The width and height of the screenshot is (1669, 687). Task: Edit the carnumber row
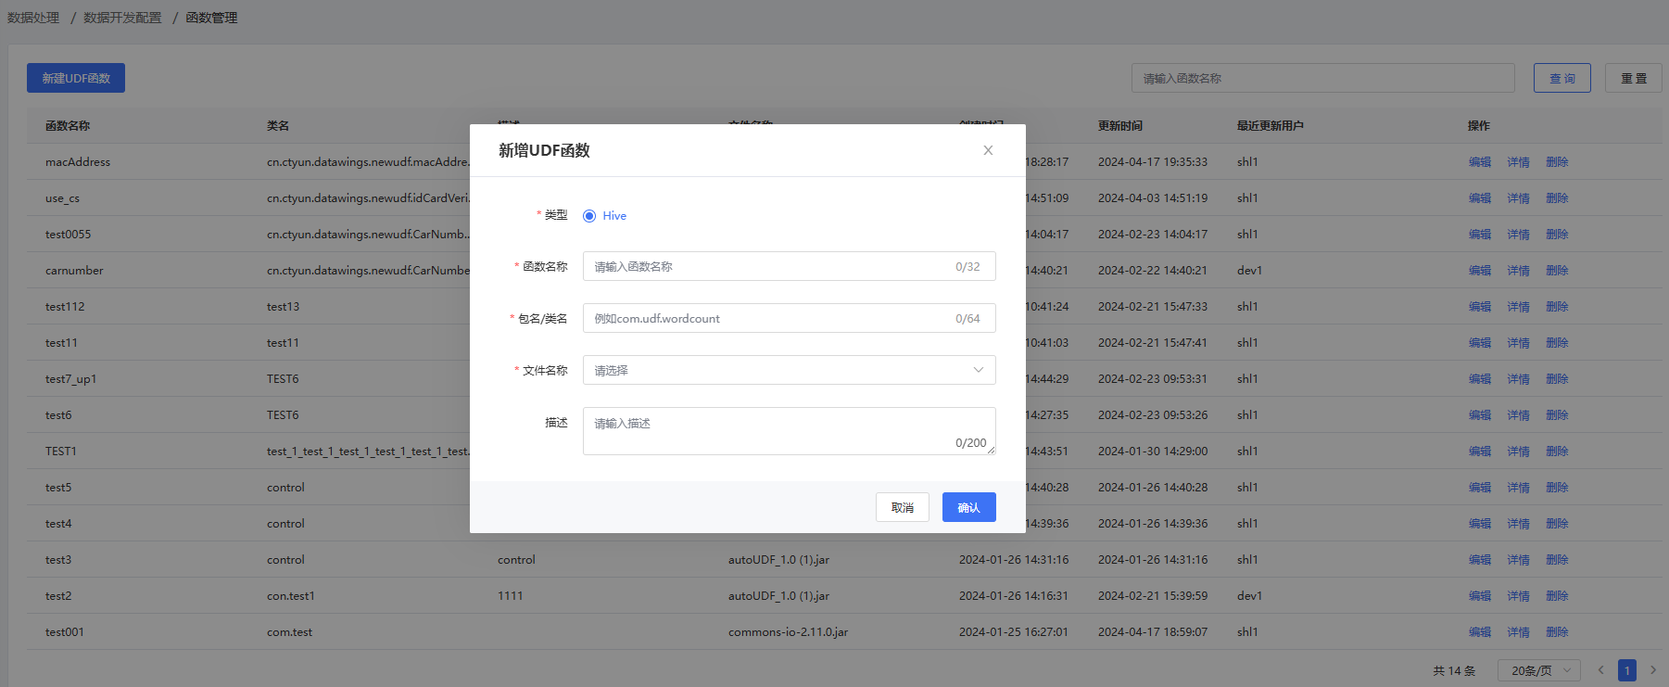point(1480,271)
